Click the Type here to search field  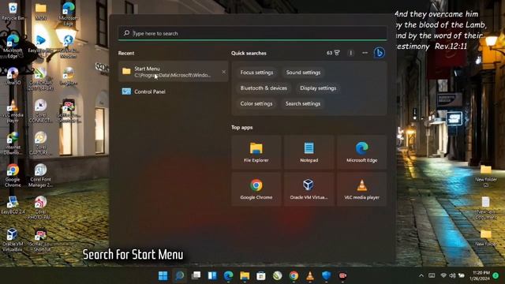point(252,33)
